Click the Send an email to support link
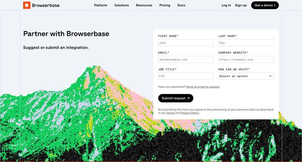Image resolution: width=302 pixels, height=162 pixels. (x=203, y=87)
